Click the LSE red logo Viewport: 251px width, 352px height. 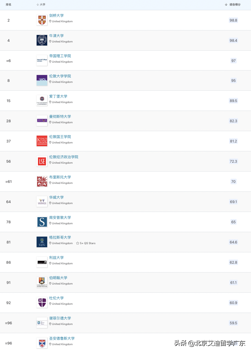[42, 161]
